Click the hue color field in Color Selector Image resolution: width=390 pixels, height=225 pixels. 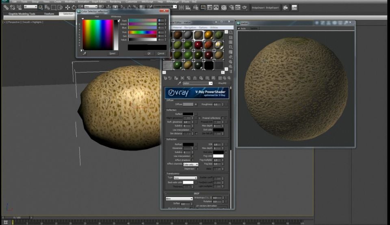tap(97, 35)
